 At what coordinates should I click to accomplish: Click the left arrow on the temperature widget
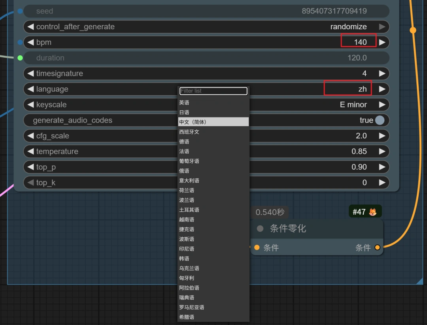pos(30,151)
